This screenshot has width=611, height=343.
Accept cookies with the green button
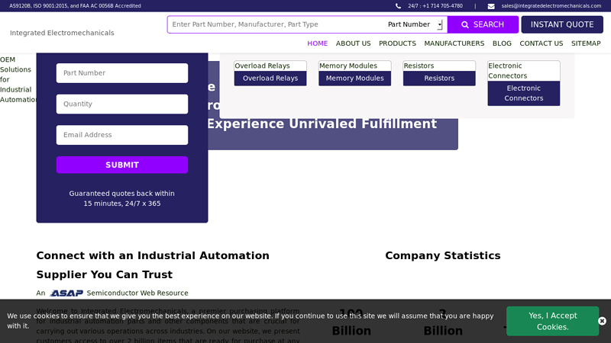(x=552, y=321)
